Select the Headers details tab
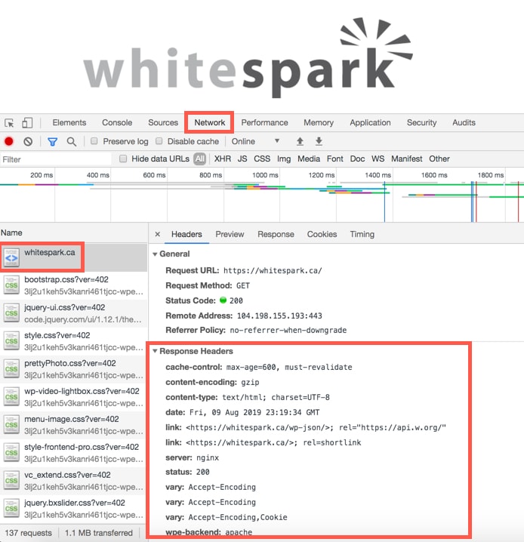 tap(186, 234)
